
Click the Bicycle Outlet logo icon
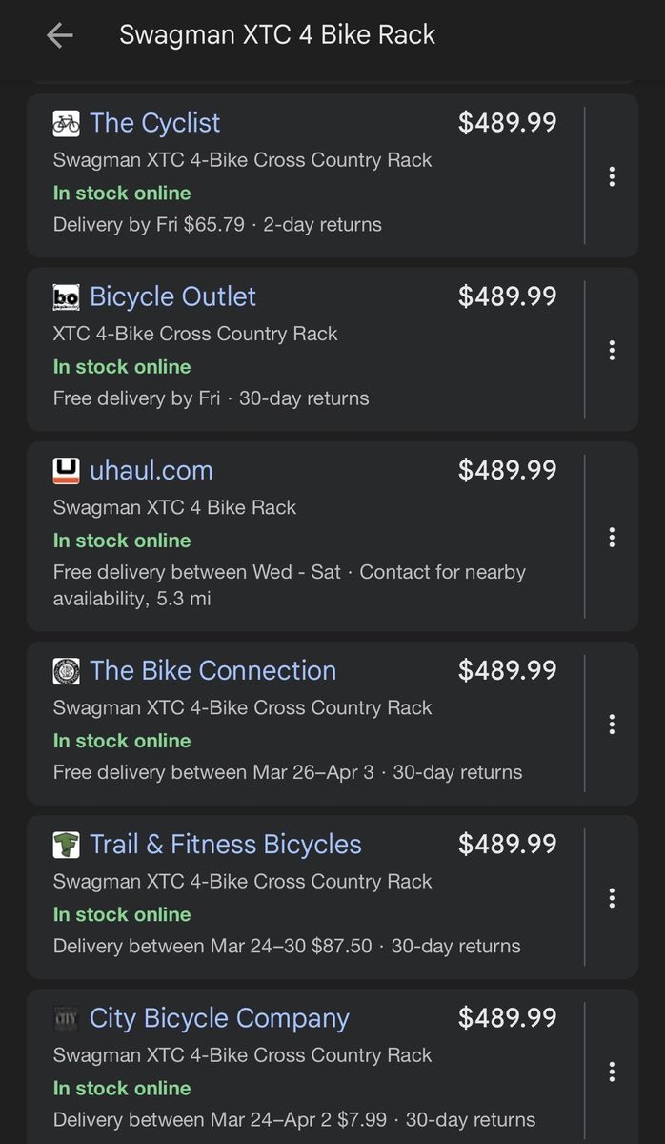pyautogui.click(x=66, y=297)
